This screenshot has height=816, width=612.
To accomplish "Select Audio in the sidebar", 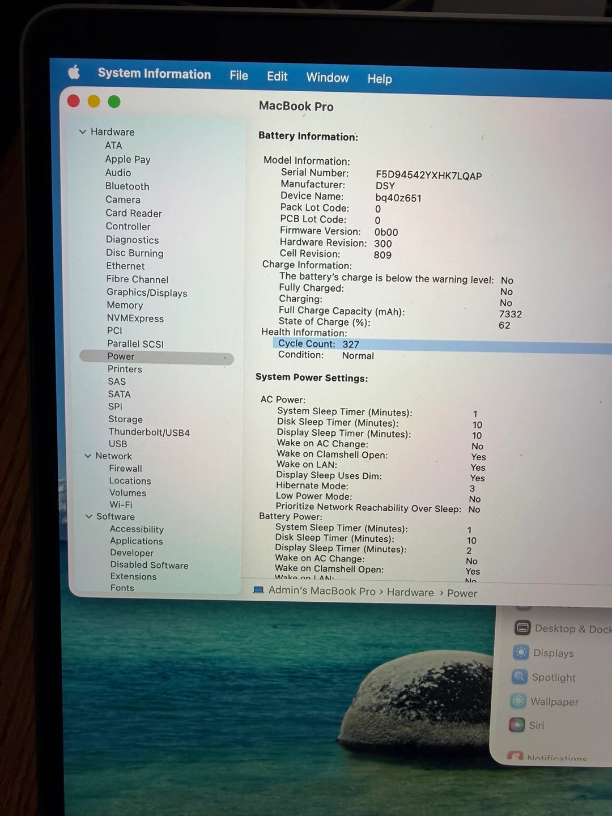I will pyautogui.click(x=118, y=173).
